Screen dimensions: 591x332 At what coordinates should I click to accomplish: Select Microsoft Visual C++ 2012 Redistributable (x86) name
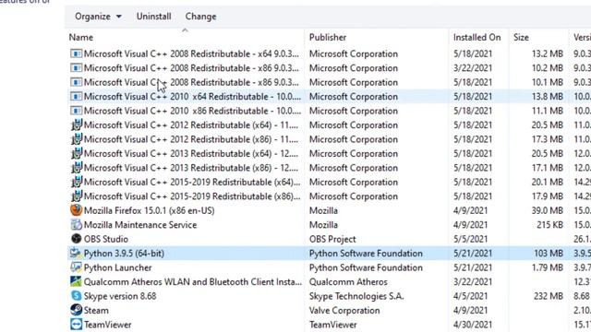[191, 139]
